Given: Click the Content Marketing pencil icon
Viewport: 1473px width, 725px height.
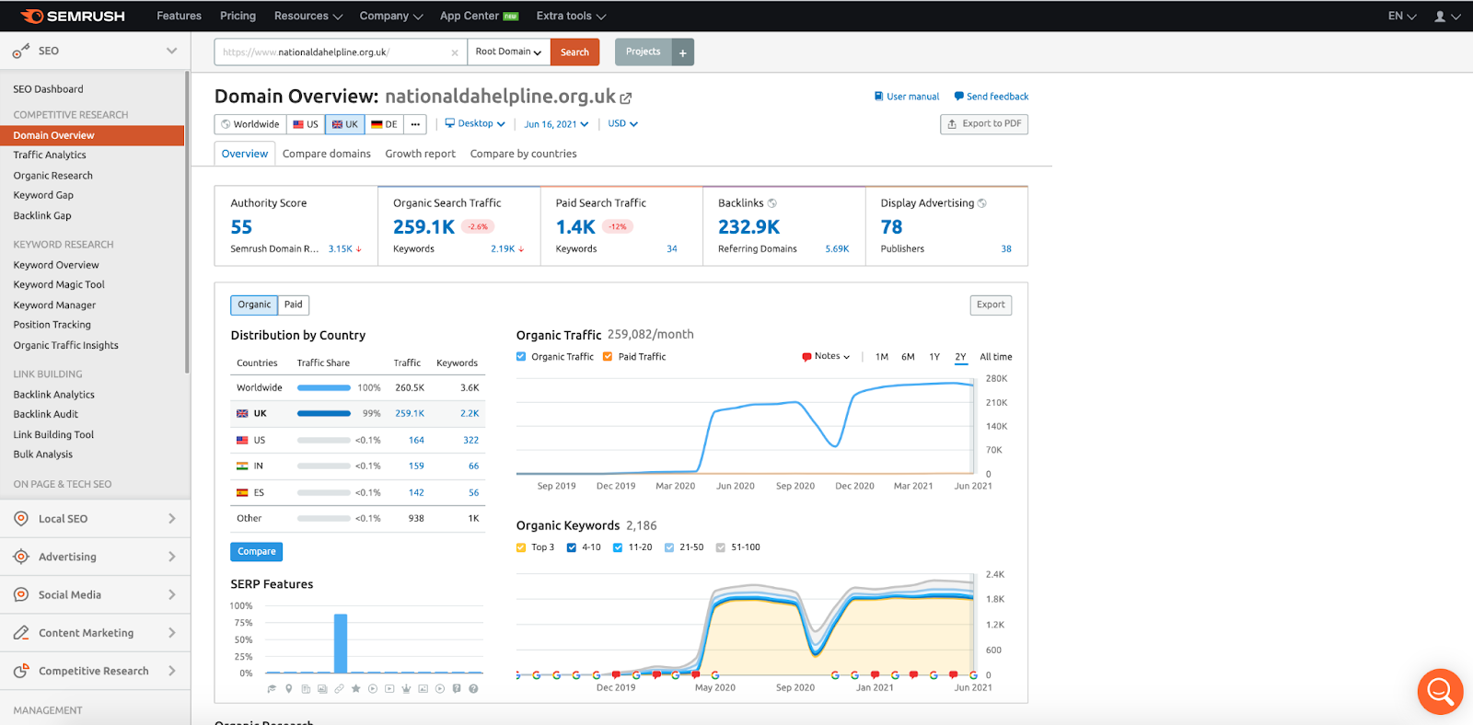Looking at the screenshot, I should (21, 633).
